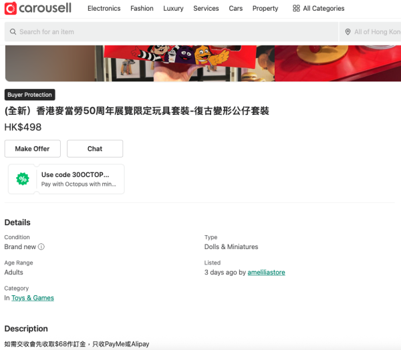Click the All Categories grid icon
401x350 pixels.
[296, 9]
